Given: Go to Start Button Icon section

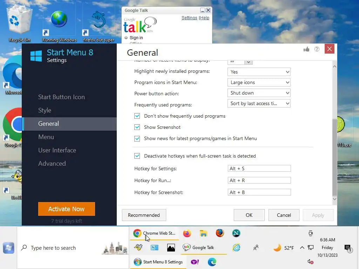Looking at the screenshot, I should [61, 97].
